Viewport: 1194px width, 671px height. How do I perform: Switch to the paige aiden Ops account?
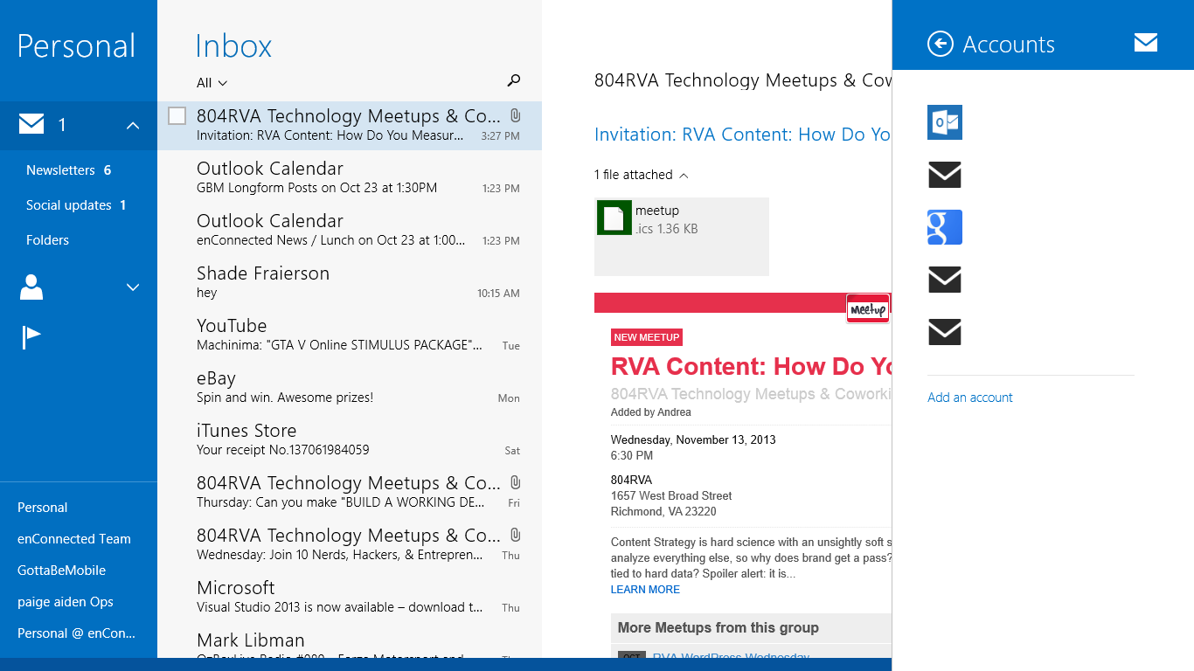tap(66, 602)
